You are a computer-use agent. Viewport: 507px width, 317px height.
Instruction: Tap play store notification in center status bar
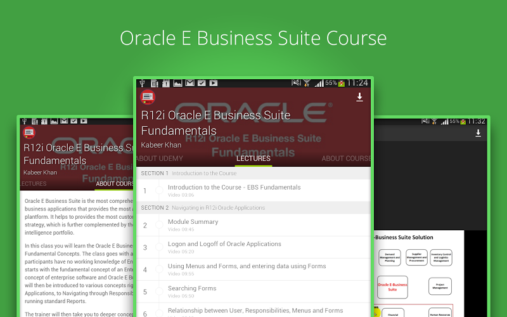[x=214, y=83]
